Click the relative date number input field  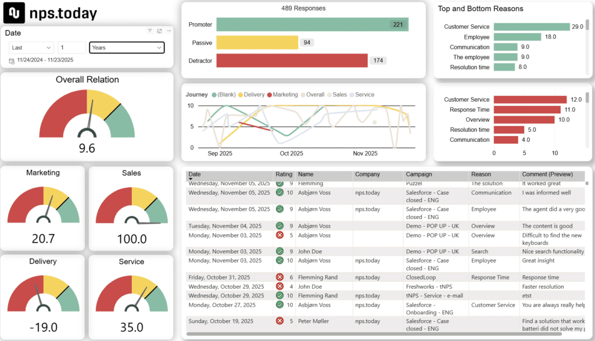[x=71, y=48]
